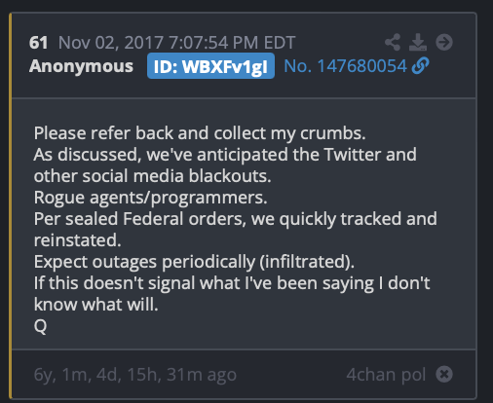Click the Nov 02, 2017 timestamp
This screenshot has width=493, height=403.
(176, 43)
